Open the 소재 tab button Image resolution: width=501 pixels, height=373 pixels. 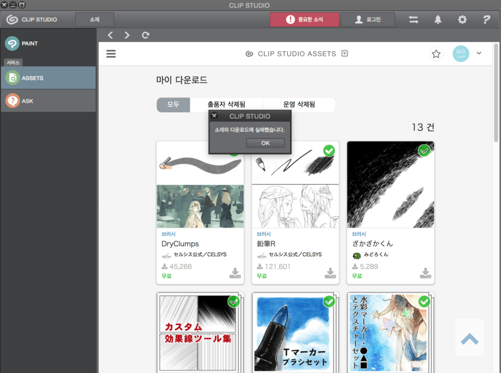coord(94,19)
